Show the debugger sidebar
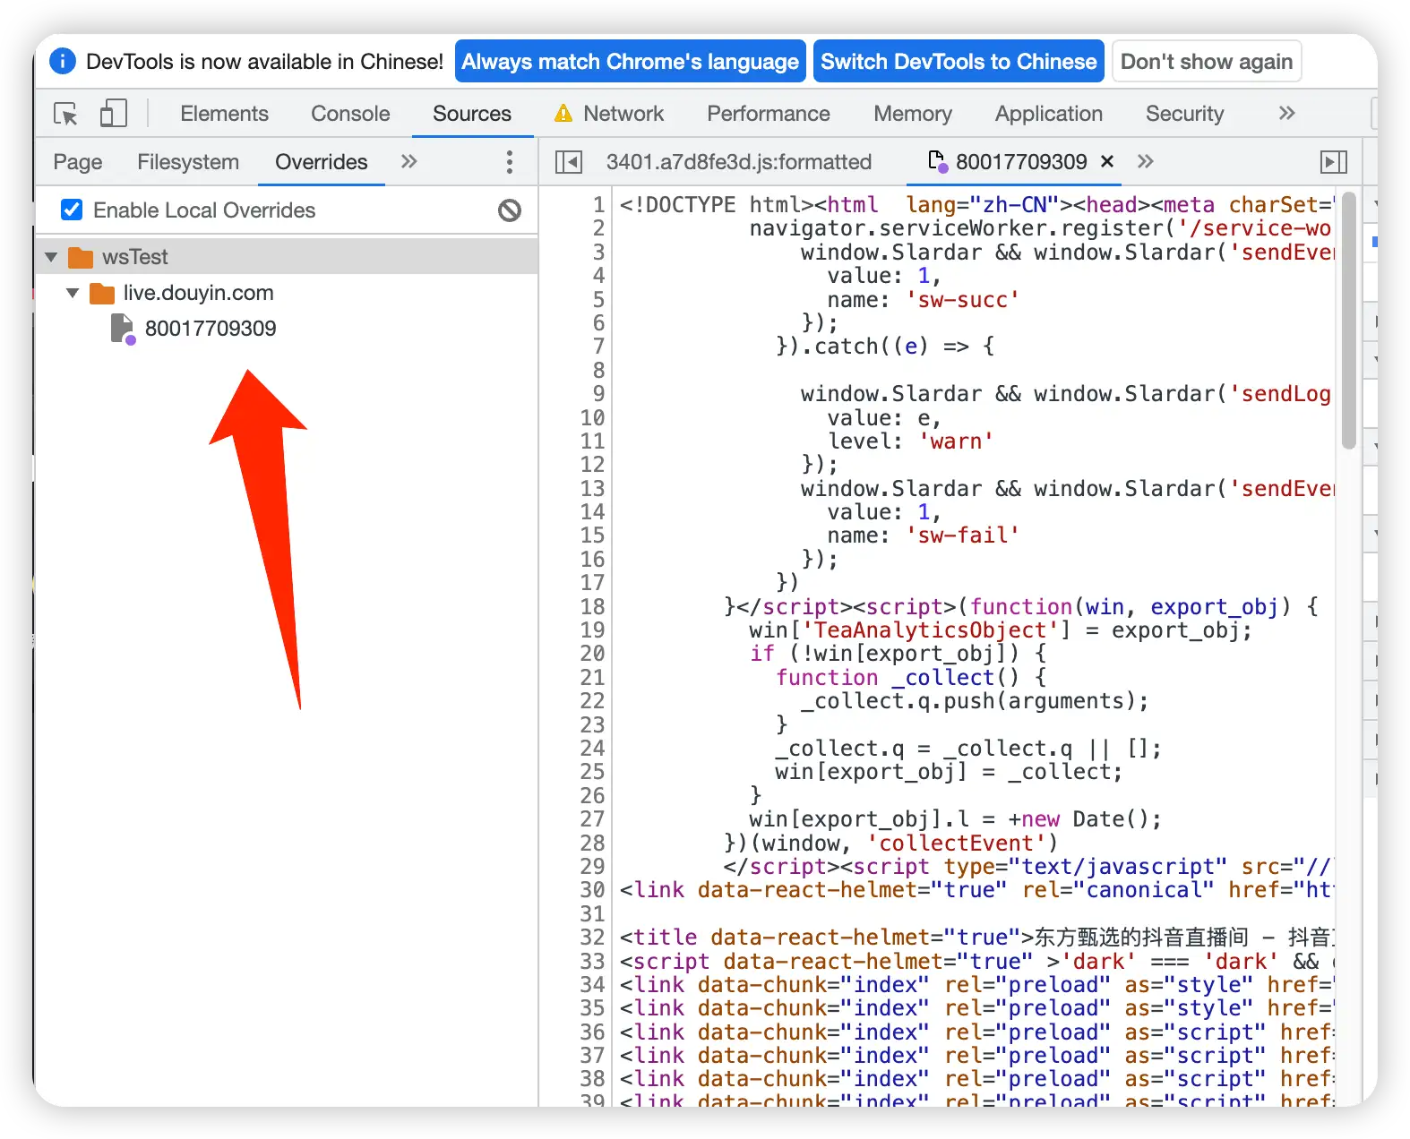The height and width of the screenshot is (1139, 1410). (1334, 162)
